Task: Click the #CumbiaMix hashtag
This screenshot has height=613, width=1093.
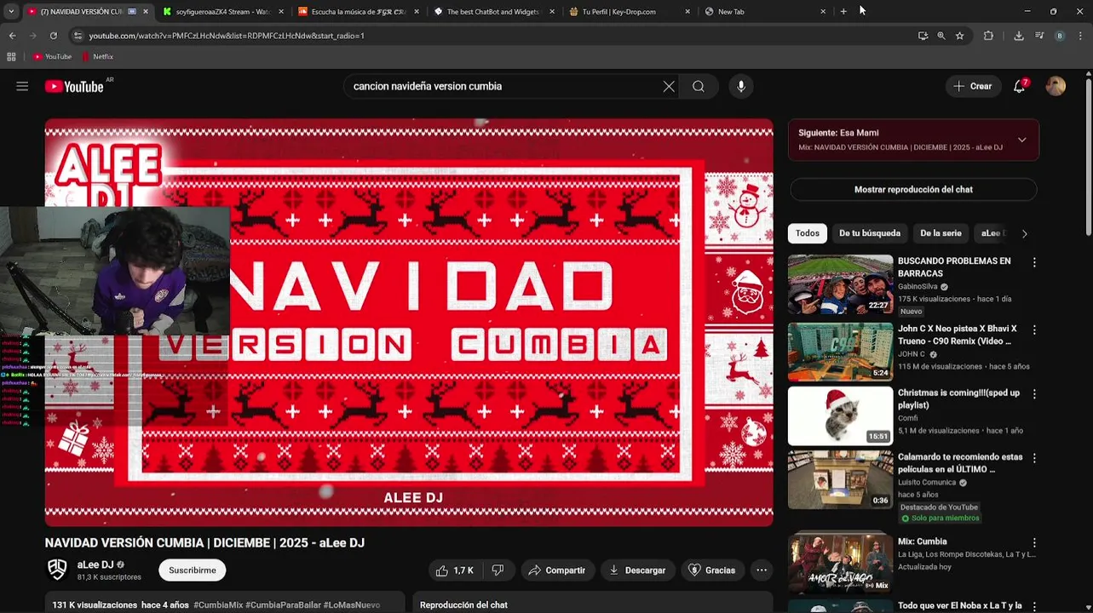Action: [218, 605]
